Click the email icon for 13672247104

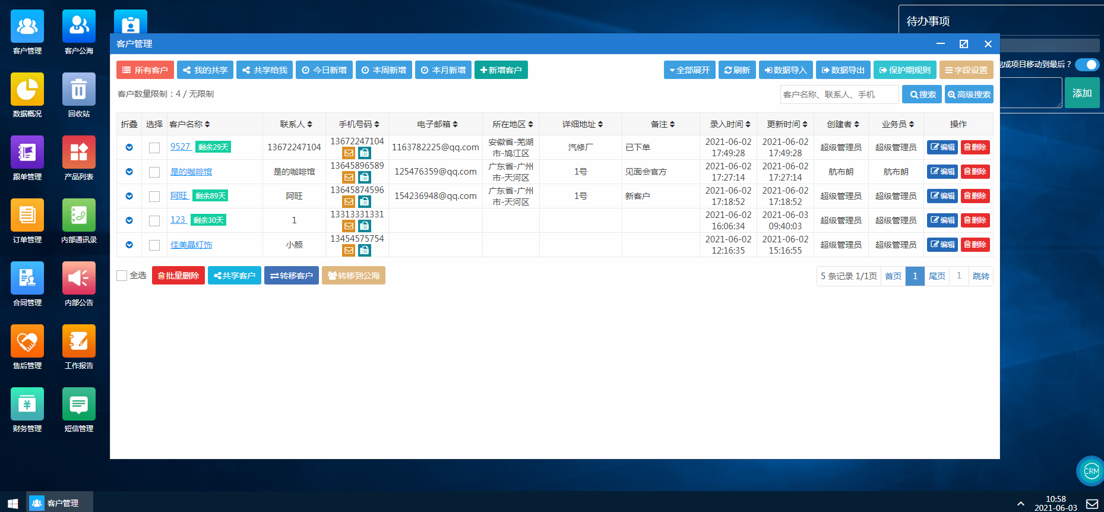pyautogui.click(x=349, y=153)
